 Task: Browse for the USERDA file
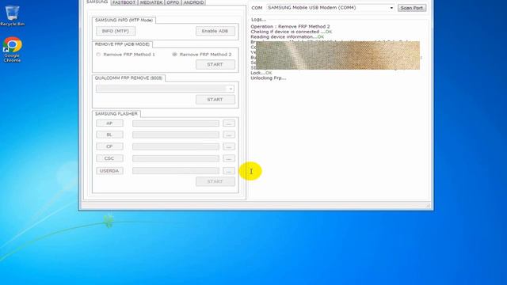click(229, 171)
